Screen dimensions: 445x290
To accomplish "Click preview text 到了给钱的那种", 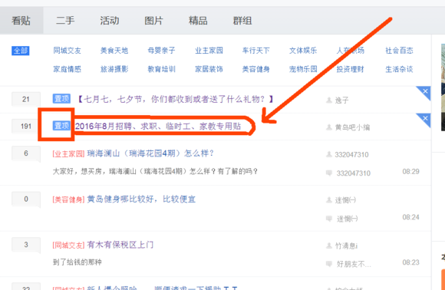I will tap(77, 262).
